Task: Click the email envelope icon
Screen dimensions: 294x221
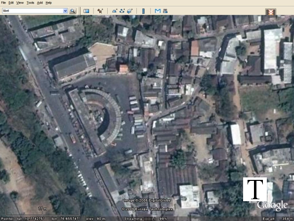Action: pos(158,11)
